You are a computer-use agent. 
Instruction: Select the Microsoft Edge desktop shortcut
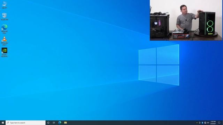pyautogui.click(x=5, y=29)
